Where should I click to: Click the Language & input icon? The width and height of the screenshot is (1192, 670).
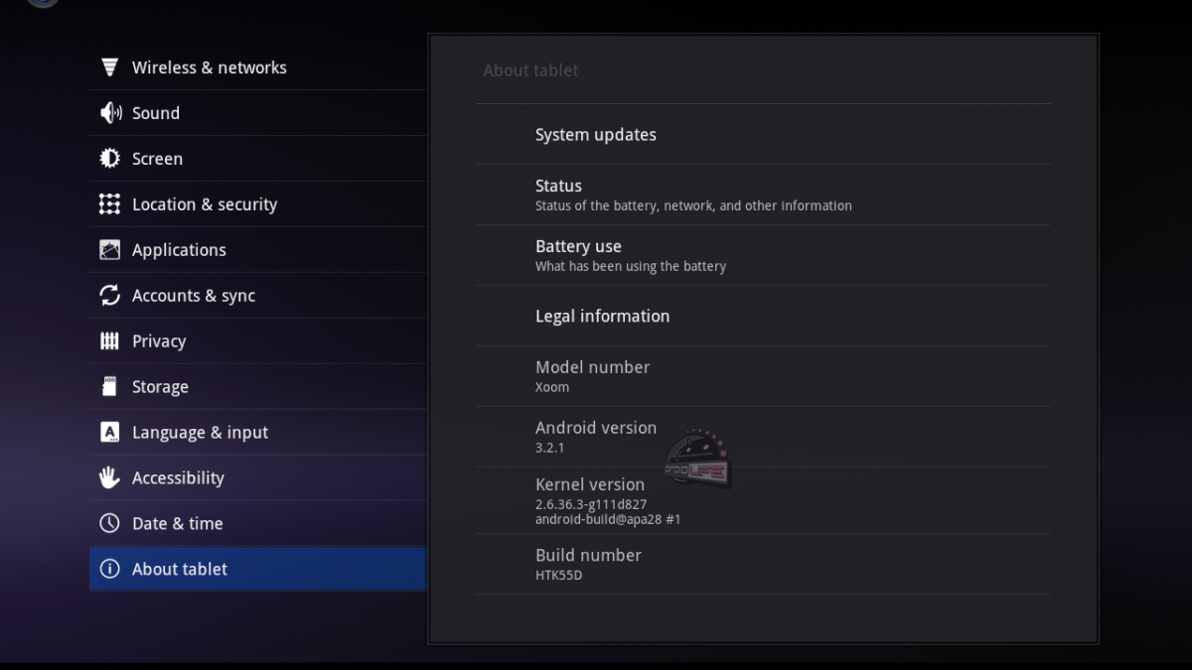109,433
